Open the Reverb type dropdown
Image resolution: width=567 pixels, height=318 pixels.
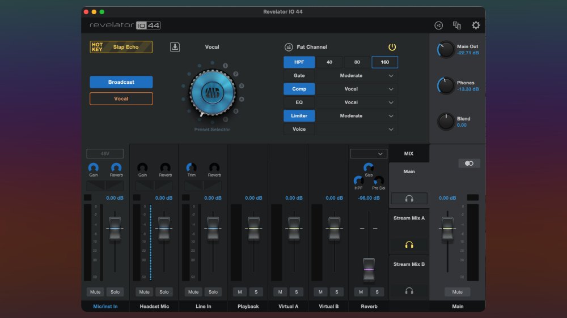pyautogui.click(x=369, y=154)
